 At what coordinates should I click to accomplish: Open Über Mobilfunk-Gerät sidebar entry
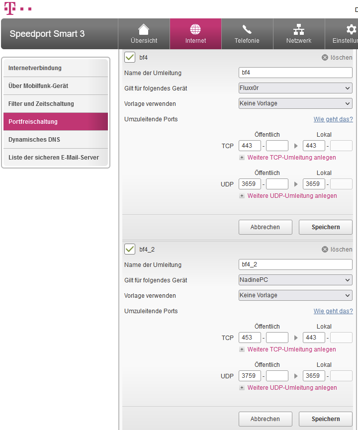pyautogui.click(x=56, y=86)
